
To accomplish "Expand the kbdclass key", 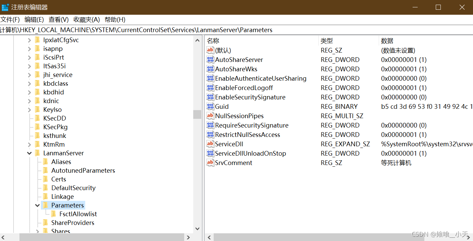I will [x=29, y=84].
